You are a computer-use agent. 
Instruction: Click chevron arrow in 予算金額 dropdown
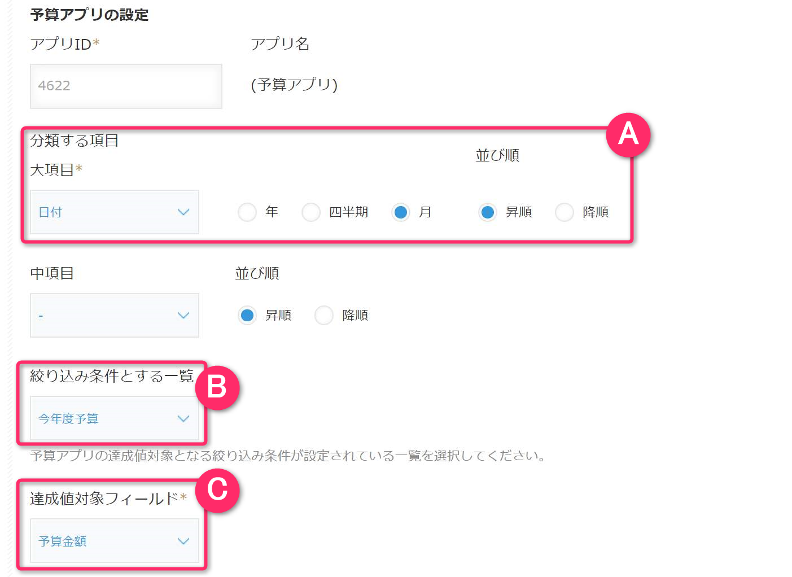pos(183,541)
